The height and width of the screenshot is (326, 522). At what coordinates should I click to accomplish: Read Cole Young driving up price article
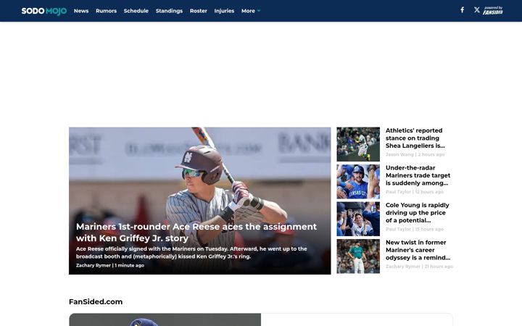(x=417, y=212)
